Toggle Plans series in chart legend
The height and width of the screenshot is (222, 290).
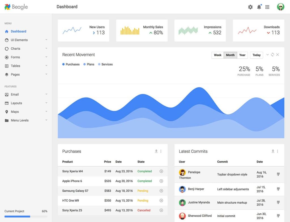[89, 64]
